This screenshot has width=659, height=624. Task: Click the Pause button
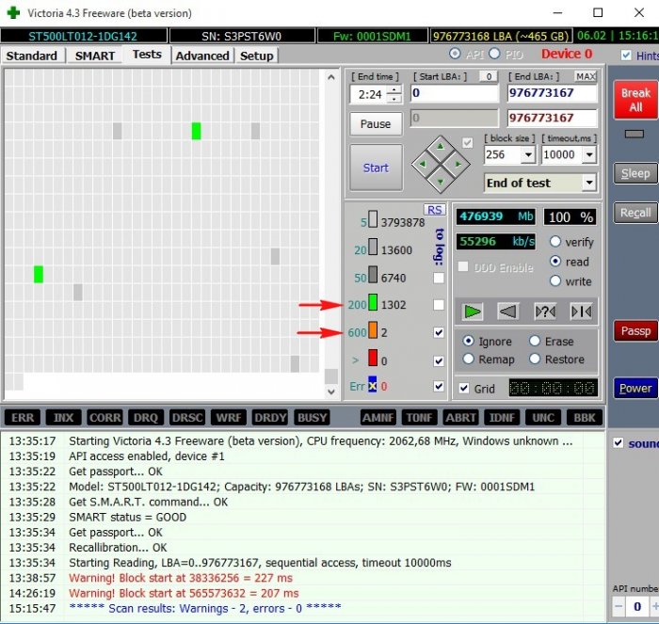point(376,124)
